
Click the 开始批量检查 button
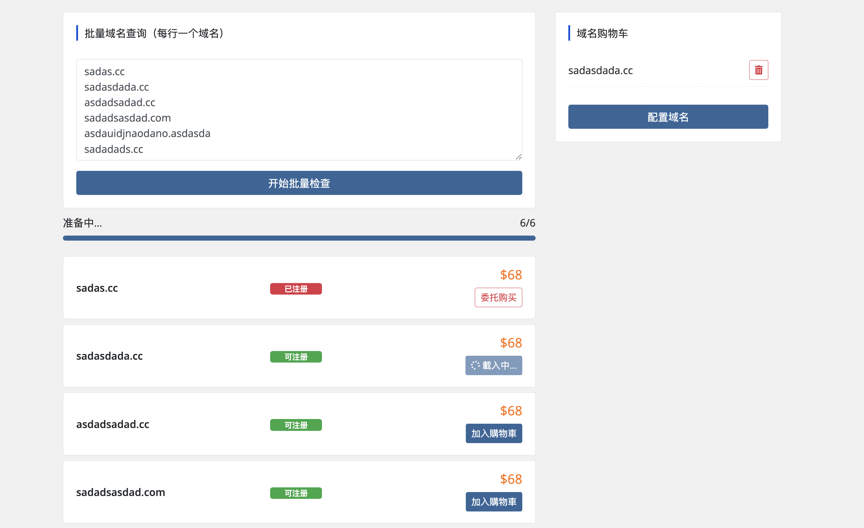tap(299, 183)
